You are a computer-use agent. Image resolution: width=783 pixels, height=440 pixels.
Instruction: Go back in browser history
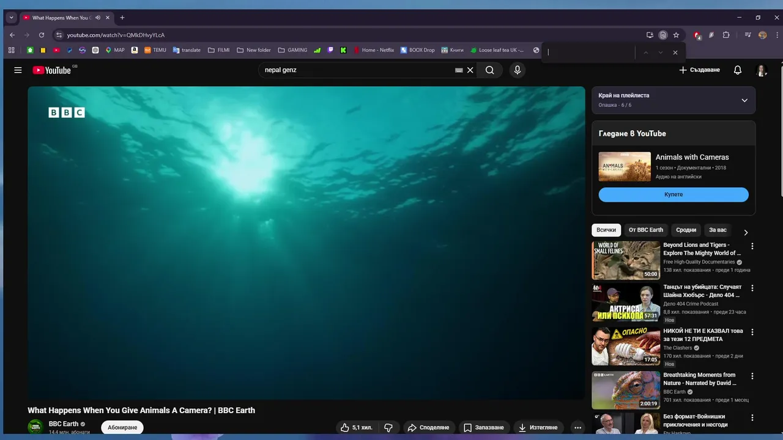pos(12,35)
